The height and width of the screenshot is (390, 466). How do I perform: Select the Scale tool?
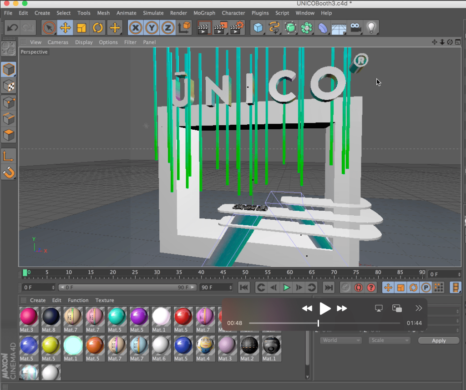[81, 28]
